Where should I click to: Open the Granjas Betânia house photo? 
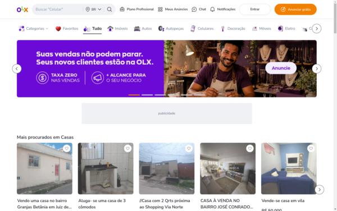coord(44,169)
